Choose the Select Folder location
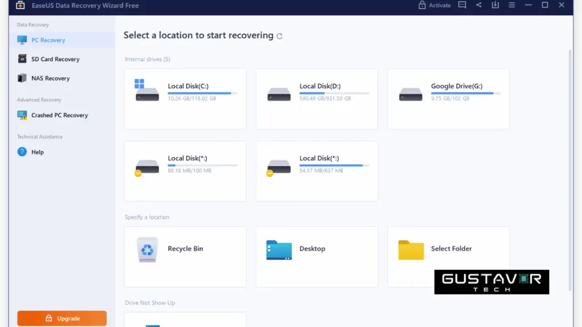This screenshot has width=582, height=327. pos(448,257)
